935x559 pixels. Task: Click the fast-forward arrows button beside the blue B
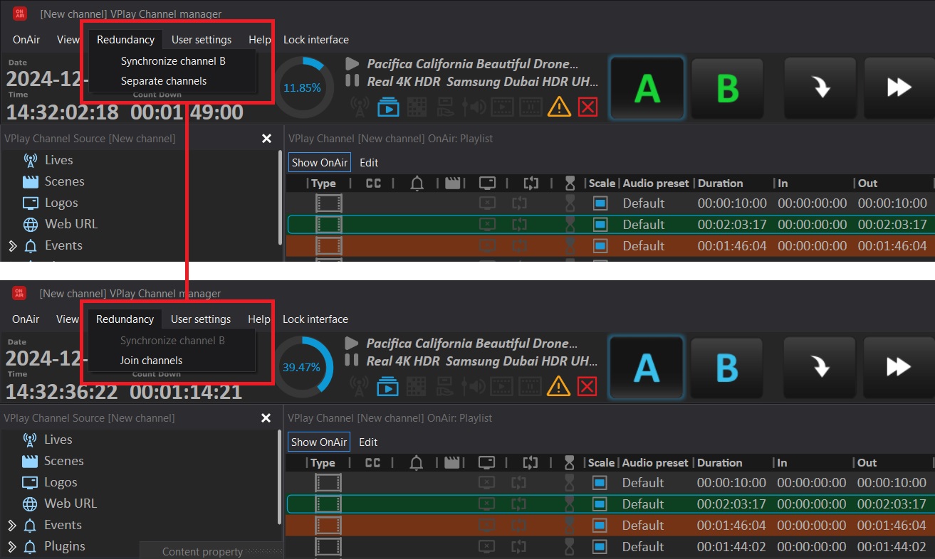899,367
